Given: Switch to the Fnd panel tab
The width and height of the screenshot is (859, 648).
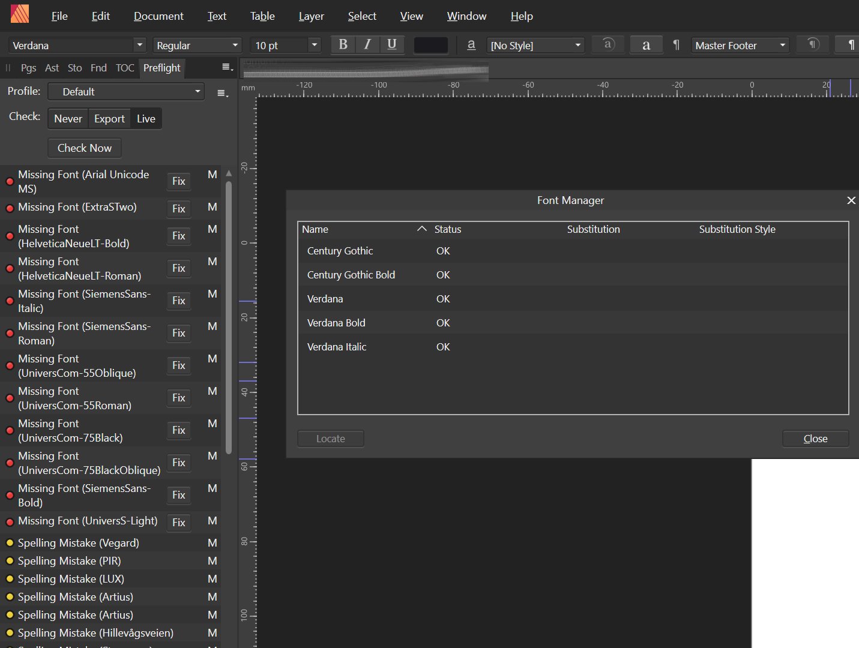Looking at the screenshot, I should point(98,68).
